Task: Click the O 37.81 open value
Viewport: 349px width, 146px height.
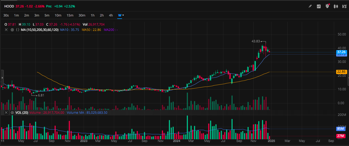Action: (x=10, y=24)
